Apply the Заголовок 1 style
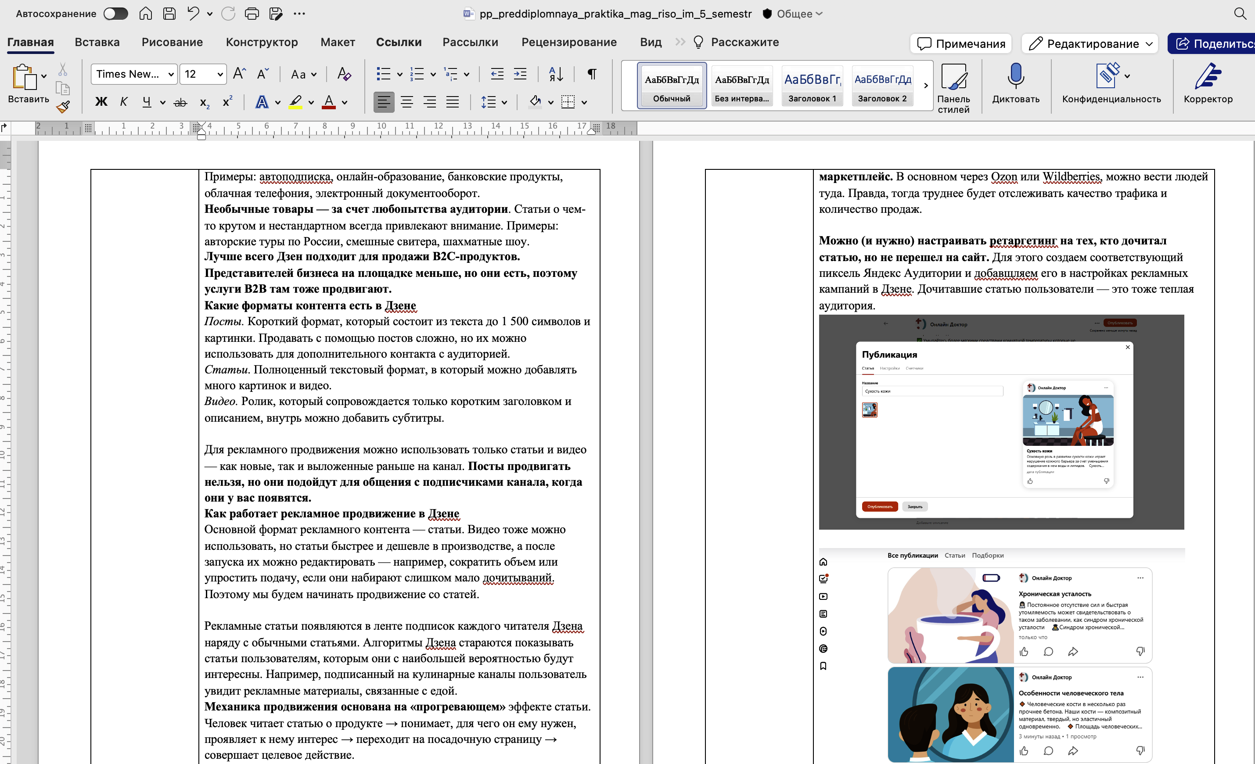1255x764 pixels. coord(812,86)
